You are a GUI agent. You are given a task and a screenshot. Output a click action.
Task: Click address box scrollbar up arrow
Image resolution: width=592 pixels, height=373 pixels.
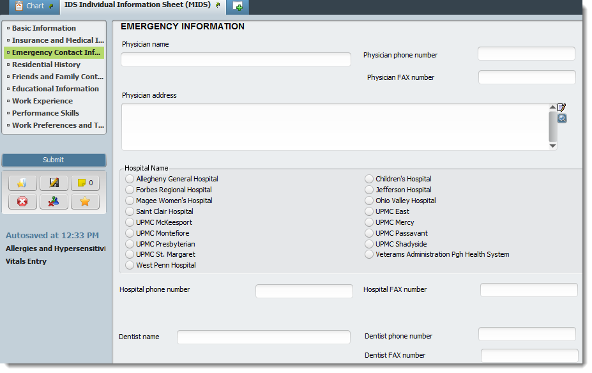click(553, 107)
